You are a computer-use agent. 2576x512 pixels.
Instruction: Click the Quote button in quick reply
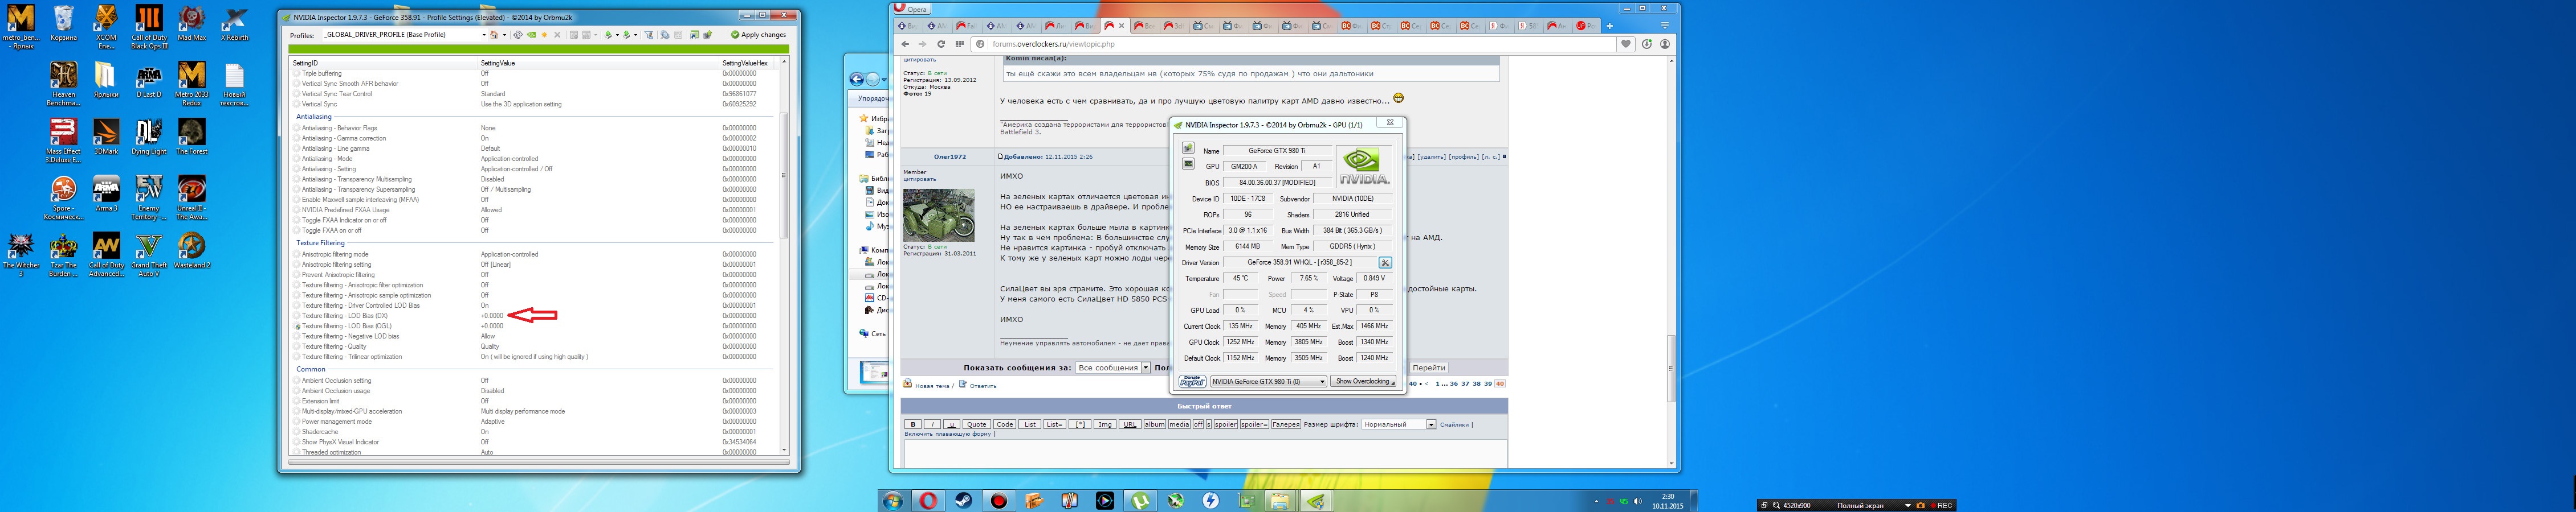[x=976, y=424]
